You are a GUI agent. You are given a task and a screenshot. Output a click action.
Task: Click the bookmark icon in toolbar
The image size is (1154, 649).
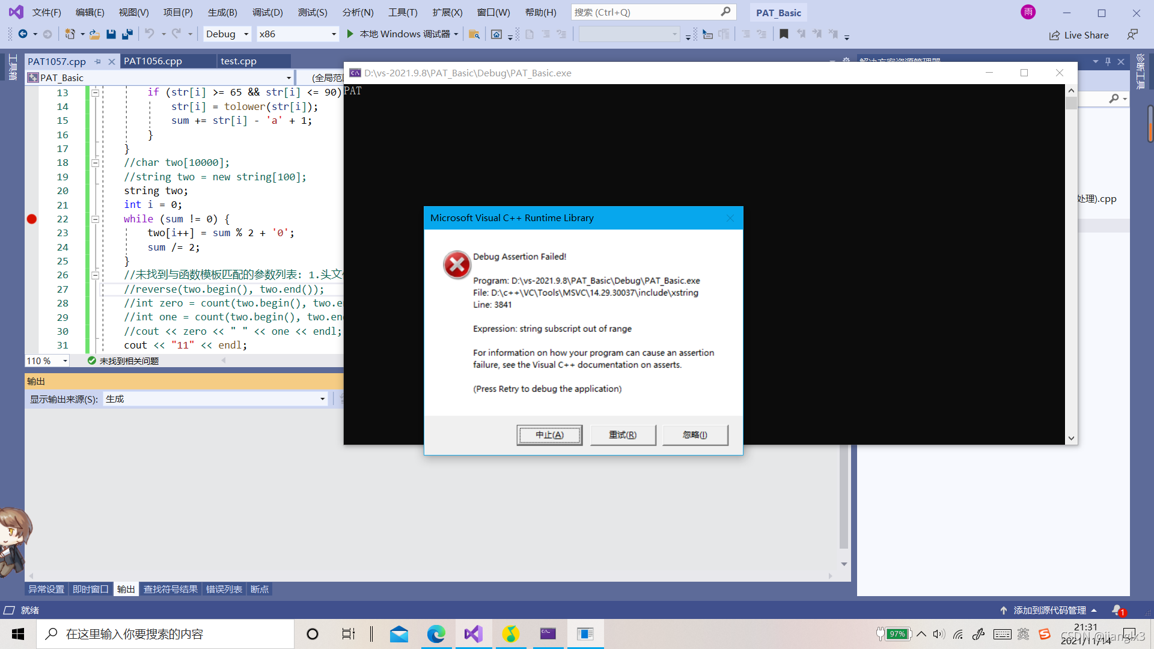click(784, 34)
